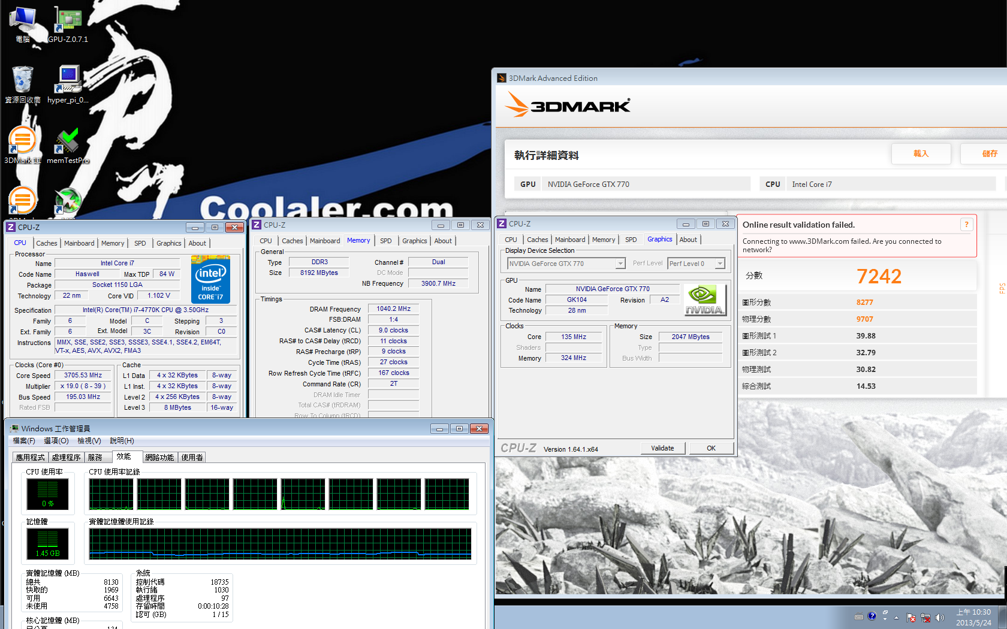Open the Perf Level 0 dropdown
1007x629 pixels.
697,264
